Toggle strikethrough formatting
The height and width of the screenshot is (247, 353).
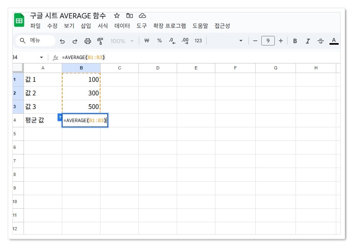click(321, 41)
